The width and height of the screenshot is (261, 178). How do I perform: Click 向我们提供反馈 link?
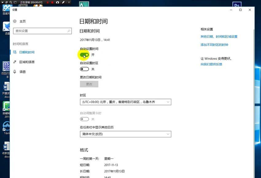point(211,64)
